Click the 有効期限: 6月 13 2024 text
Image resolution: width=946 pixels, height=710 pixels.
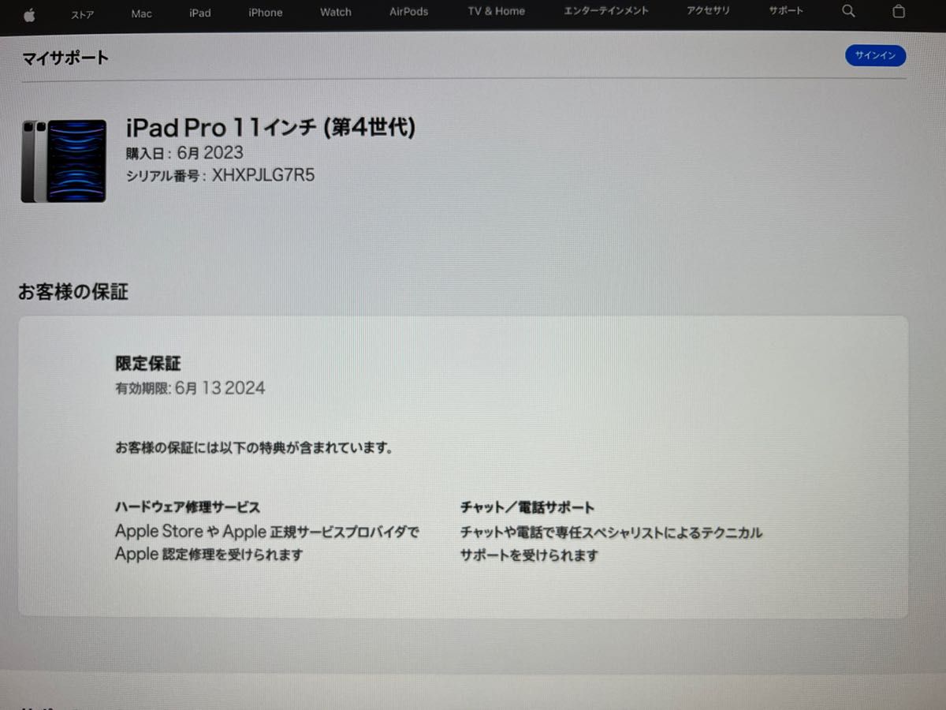tap(190, 387)
